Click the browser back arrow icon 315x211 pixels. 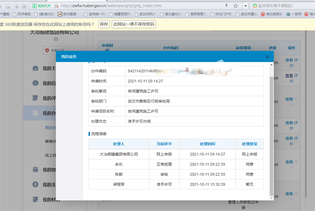point(16,6)
